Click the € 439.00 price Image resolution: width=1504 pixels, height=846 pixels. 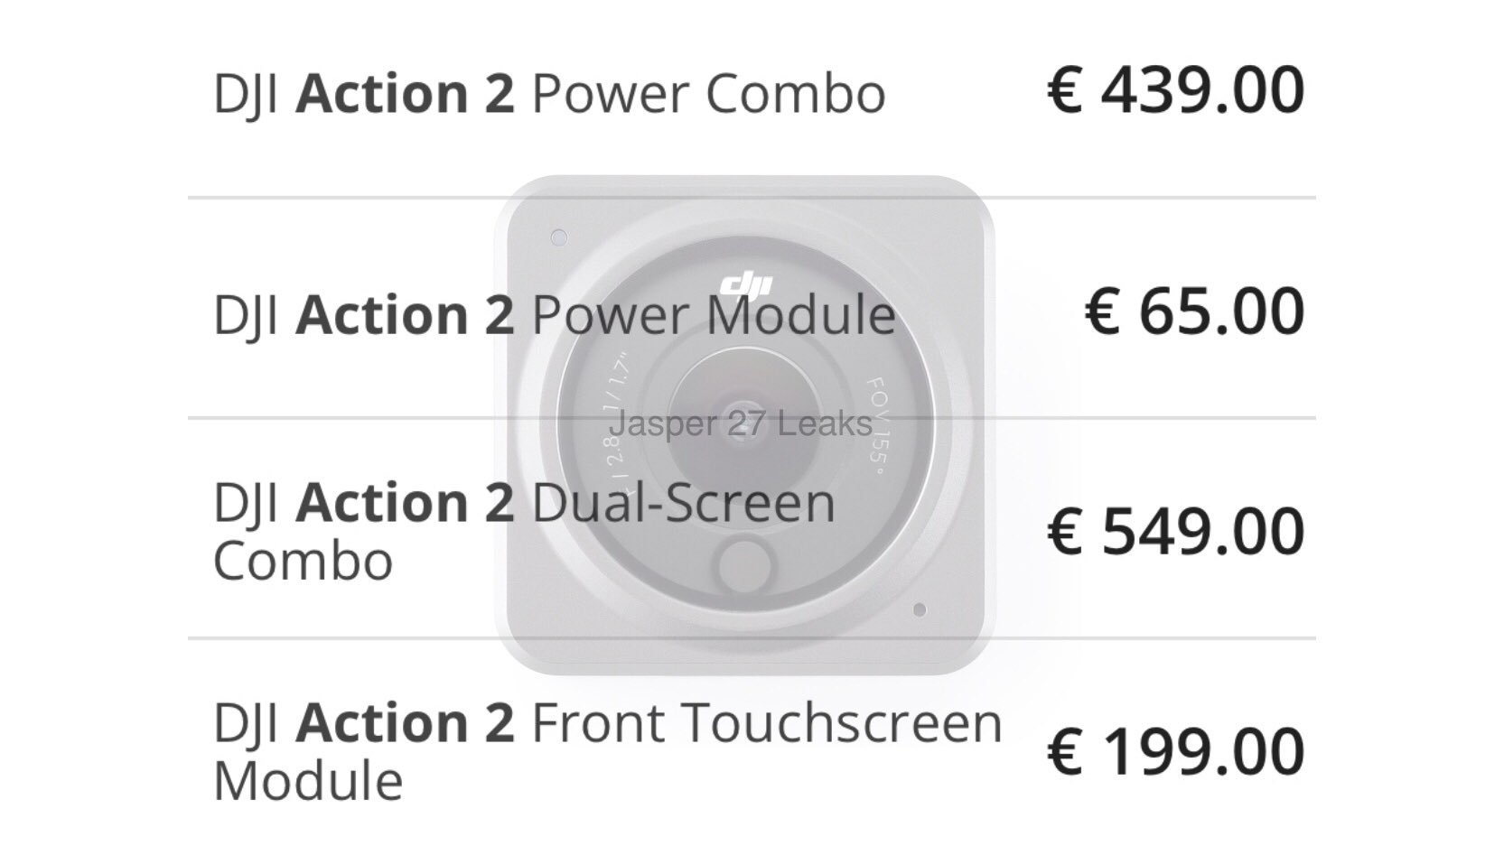coord(1175,91)
